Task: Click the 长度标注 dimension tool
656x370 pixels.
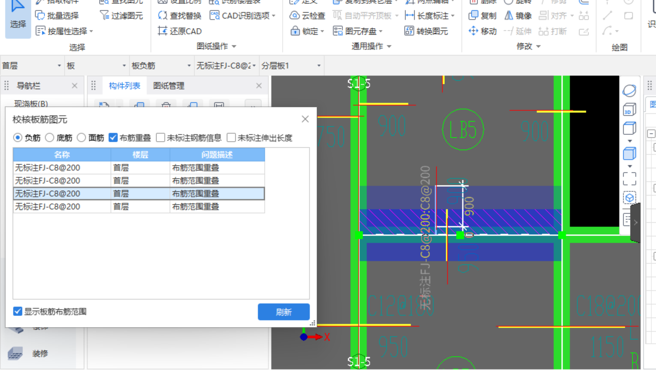Action: (429, 16)
